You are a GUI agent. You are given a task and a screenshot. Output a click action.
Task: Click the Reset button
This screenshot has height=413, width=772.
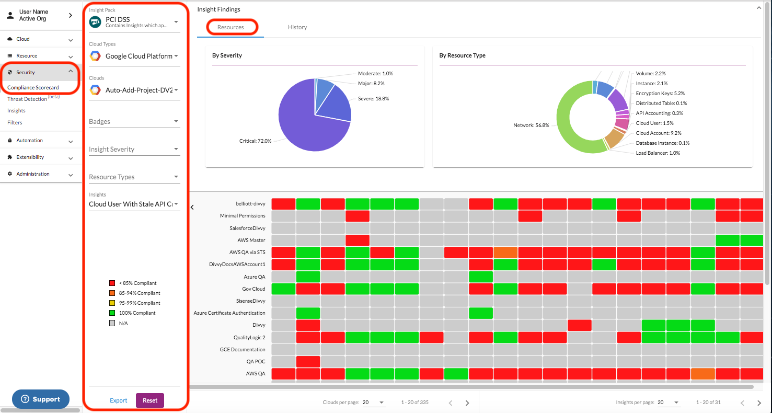click(x=150, y=400)
